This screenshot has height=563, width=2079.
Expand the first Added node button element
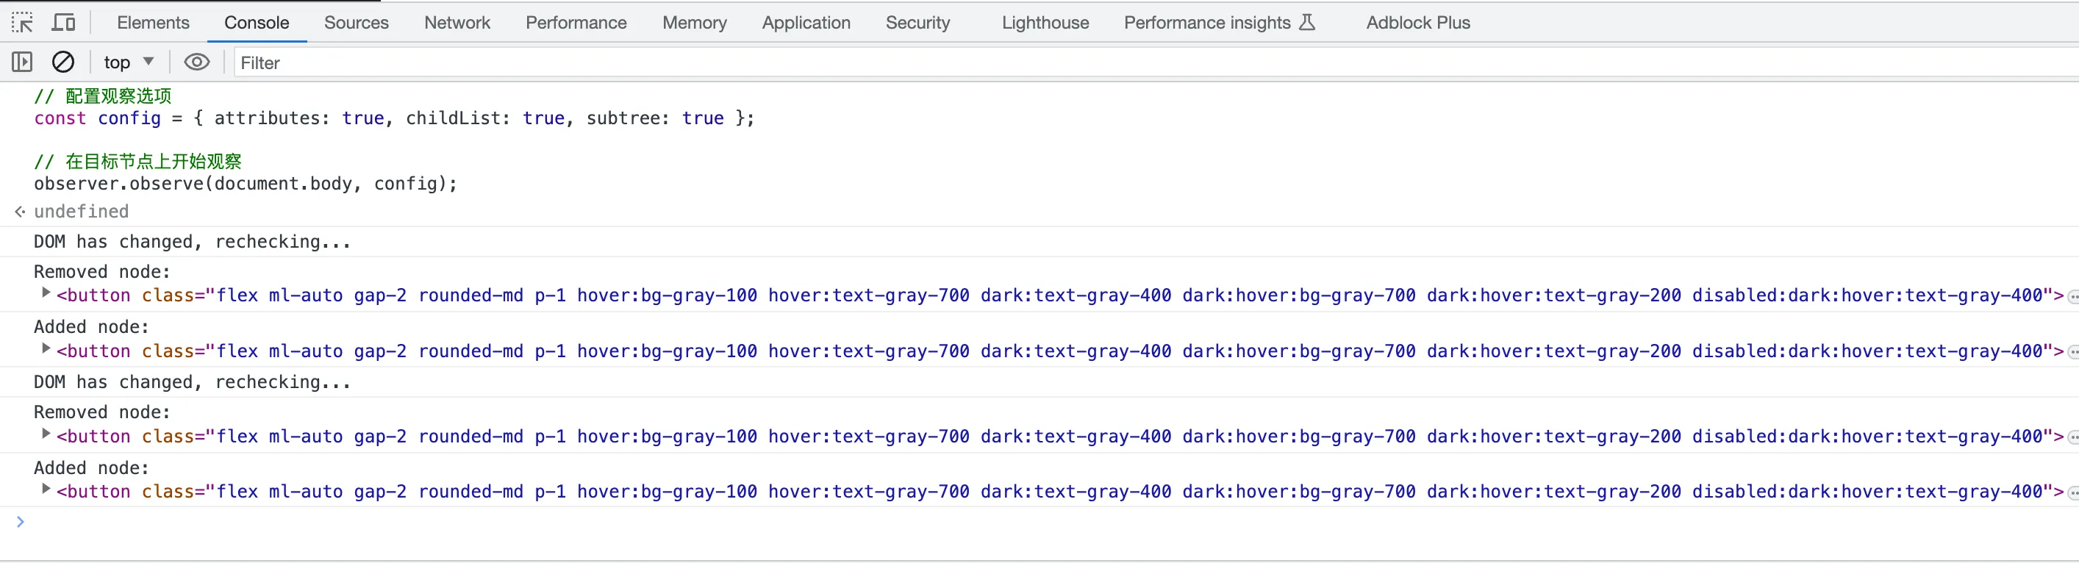tap(46, 348)
